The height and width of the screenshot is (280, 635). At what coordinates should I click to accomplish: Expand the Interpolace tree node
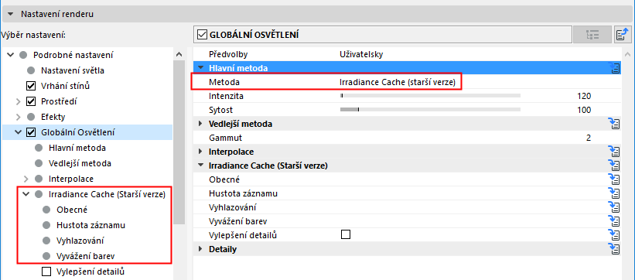coord(26,179)
